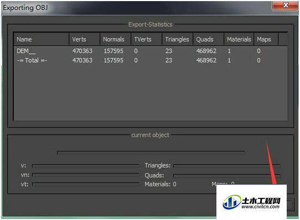Sort by the Name column header

click(x=42, y=39)
